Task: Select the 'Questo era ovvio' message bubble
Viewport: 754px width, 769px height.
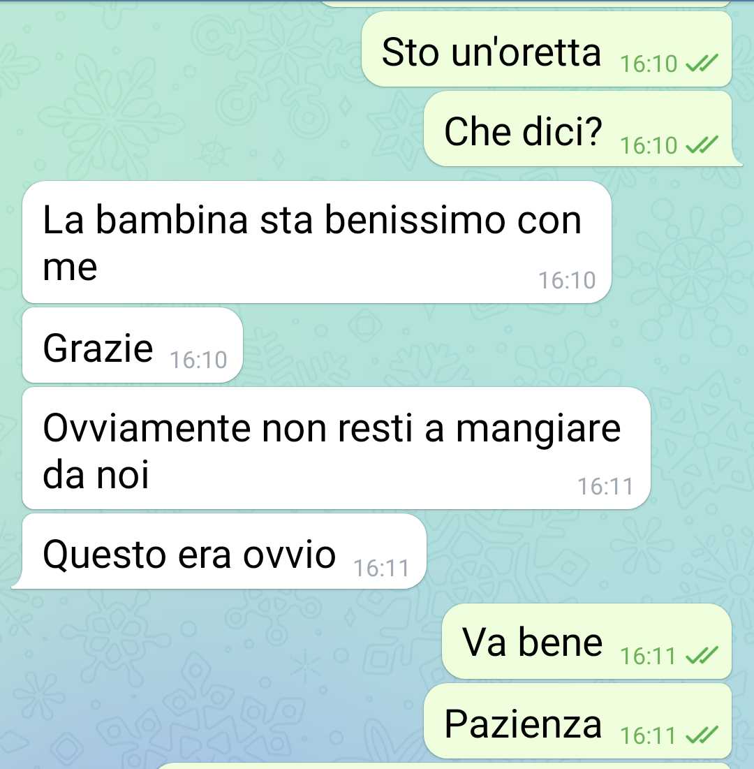Action: pyautogui.click(x=219, y=551)
